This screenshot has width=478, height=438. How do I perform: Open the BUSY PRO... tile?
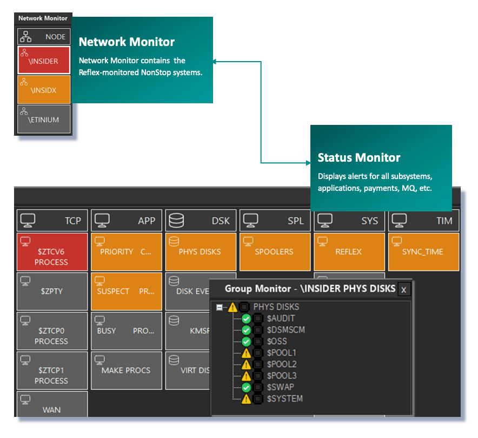[x=127, y=331]
